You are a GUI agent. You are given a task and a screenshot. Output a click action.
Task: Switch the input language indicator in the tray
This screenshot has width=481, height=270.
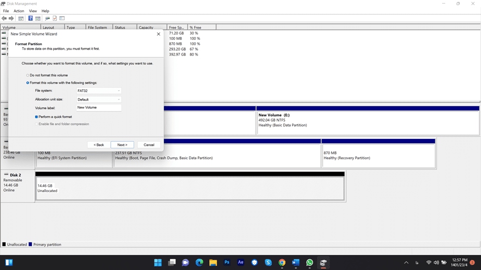(417, 262)
